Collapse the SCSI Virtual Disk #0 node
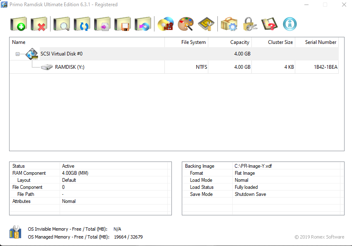This screenshot has width=352, height=246. click(x=17, y=54)
